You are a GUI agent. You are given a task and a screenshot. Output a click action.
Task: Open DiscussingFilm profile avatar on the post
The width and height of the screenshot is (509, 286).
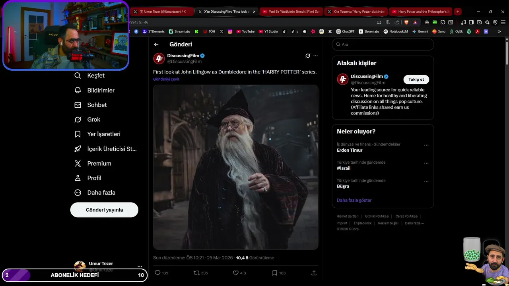(159, 58)
